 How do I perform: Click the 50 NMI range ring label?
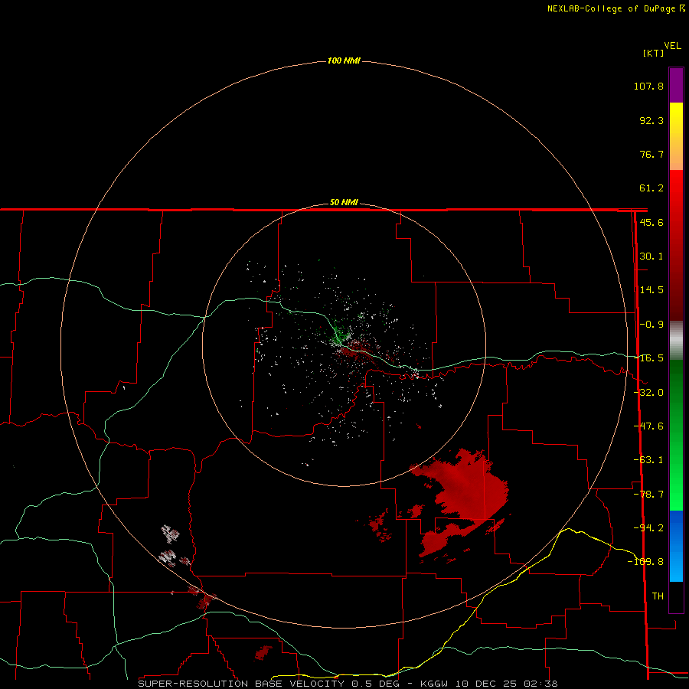(344, 203)
